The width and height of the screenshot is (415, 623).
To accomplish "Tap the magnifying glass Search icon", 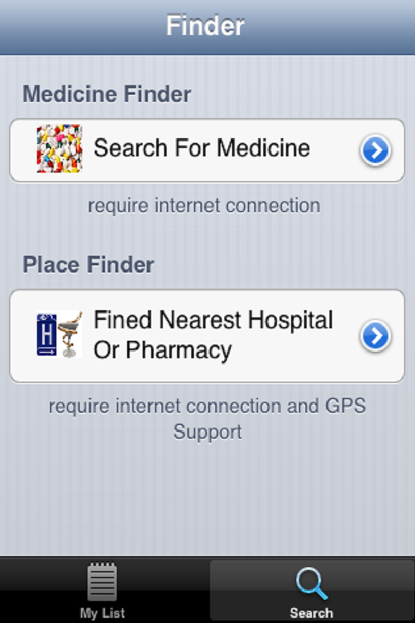I will (x=311, y=583).
